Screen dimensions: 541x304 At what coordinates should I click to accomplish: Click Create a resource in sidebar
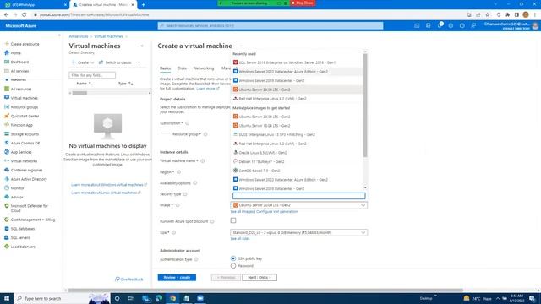tap(22, 44)
